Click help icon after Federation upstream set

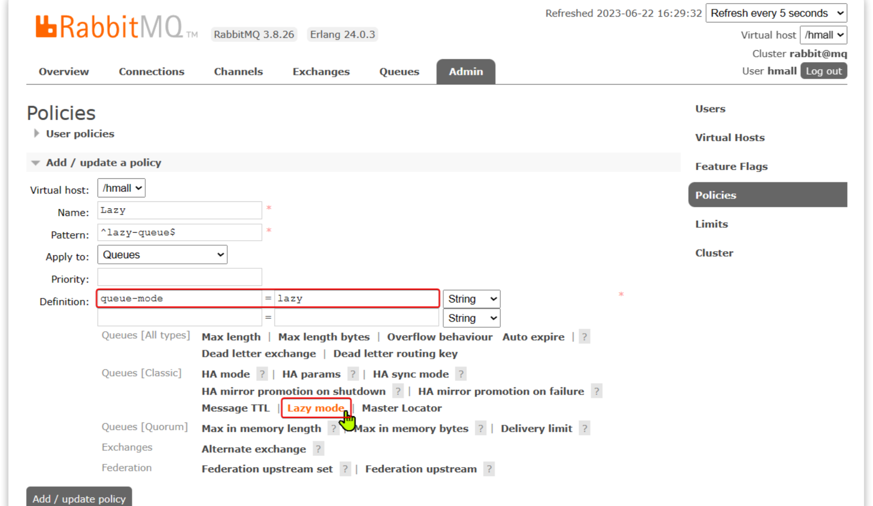345,469
